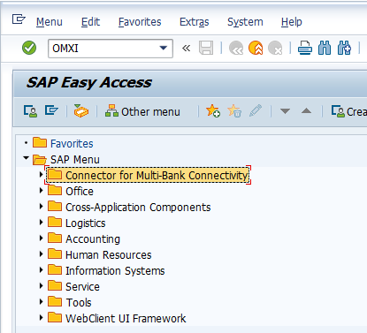367x333 pixels.
Task: Open the Edit menu
Action: (90, 22)
